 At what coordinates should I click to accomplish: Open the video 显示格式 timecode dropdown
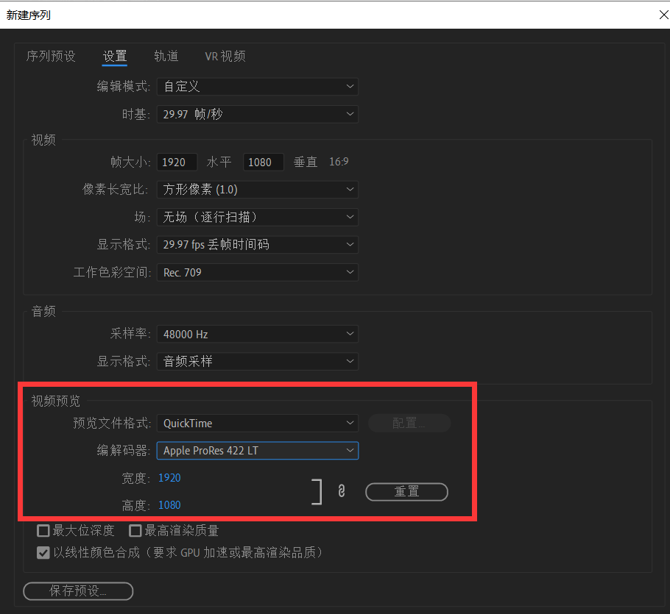point(258,244)
